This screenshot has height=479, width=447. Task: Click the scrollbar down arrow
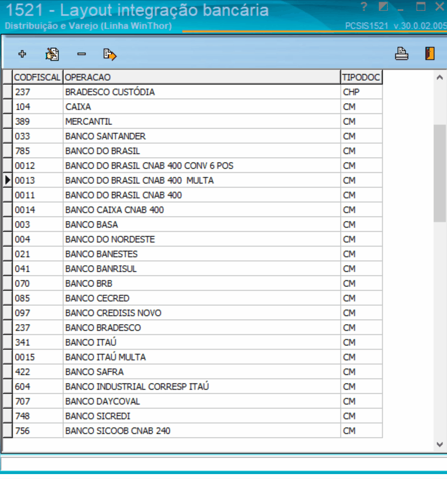[440, 445]
